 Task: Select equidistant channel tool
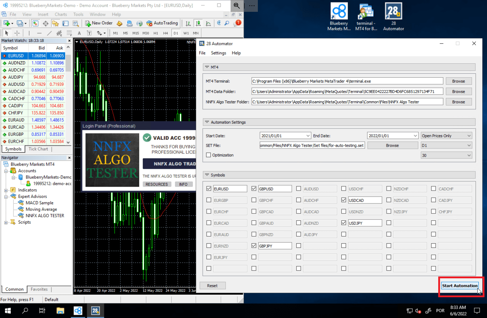59,33
